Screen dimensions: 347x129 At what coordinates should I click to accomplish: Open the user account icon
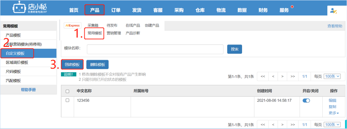333,11
